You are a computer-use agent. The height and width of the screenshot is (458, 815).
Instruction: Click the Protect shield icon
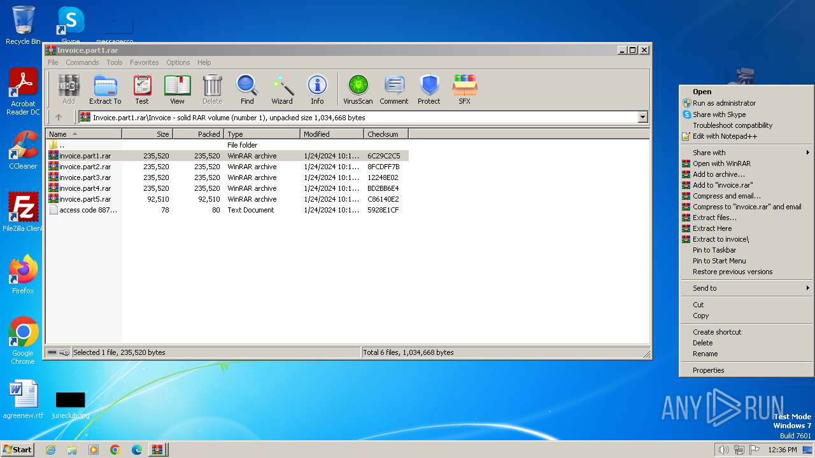(429, 89)
